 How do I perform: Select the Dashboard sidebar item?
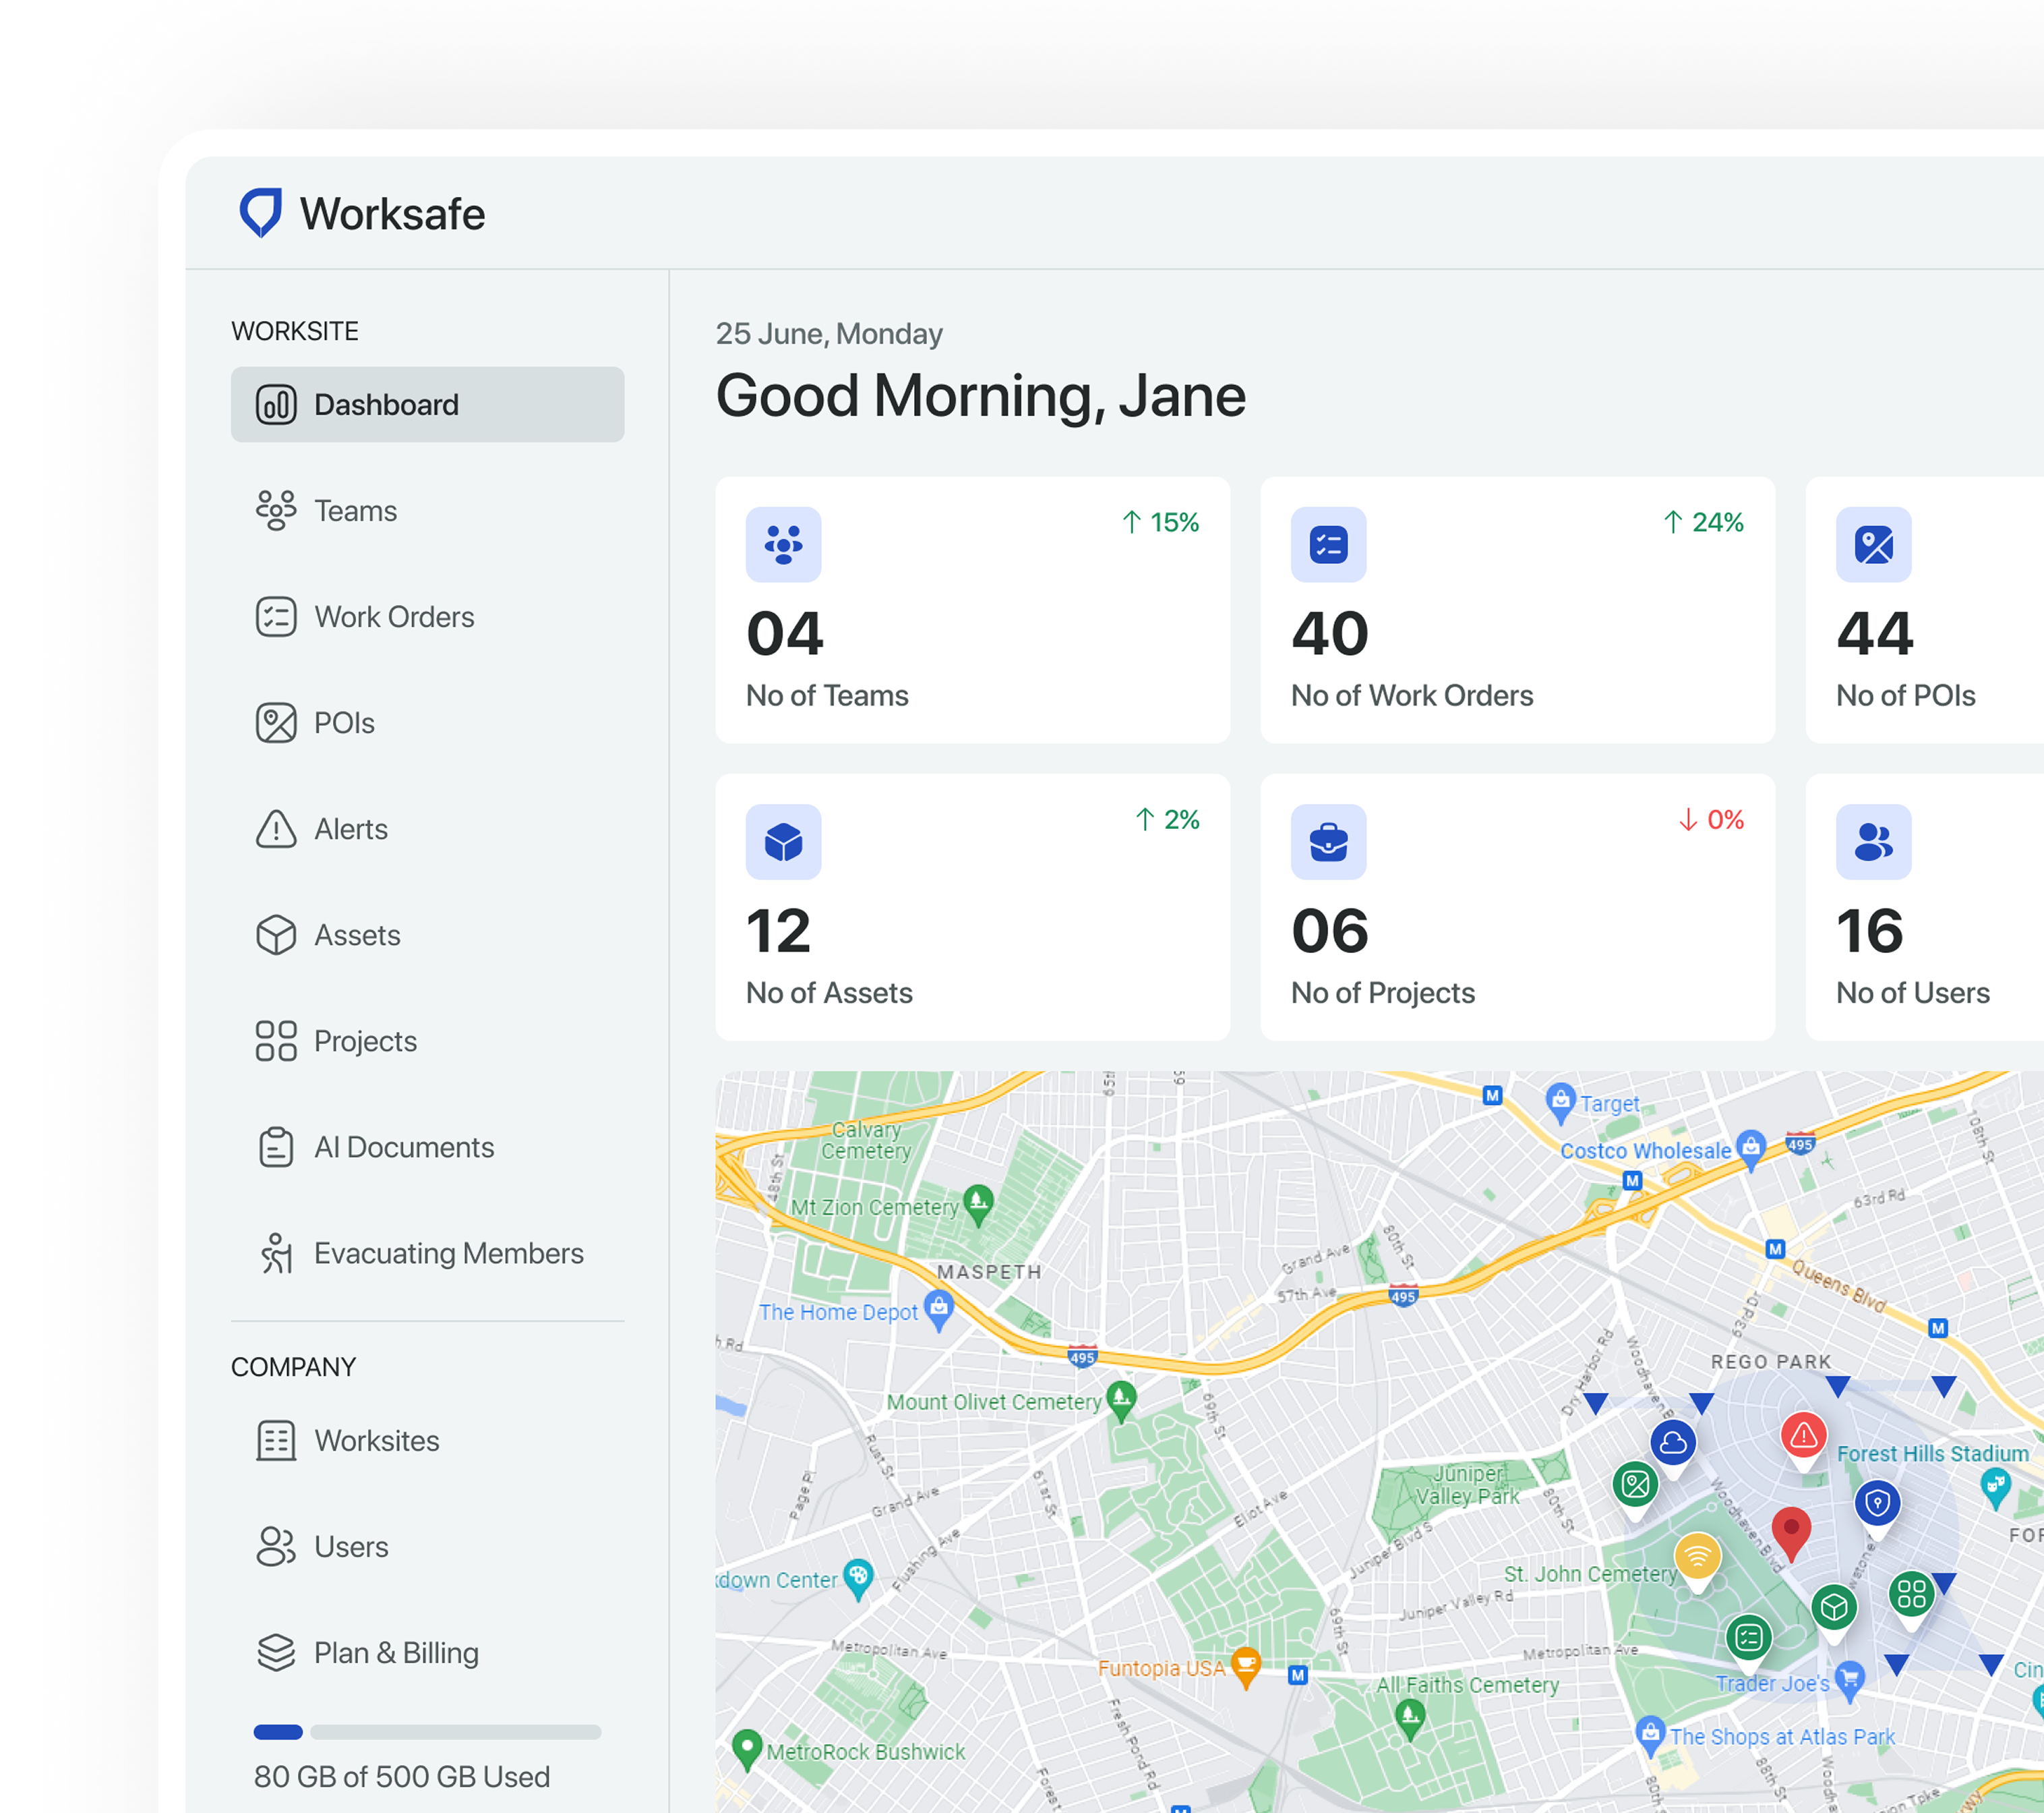click(x=427, y=405)
